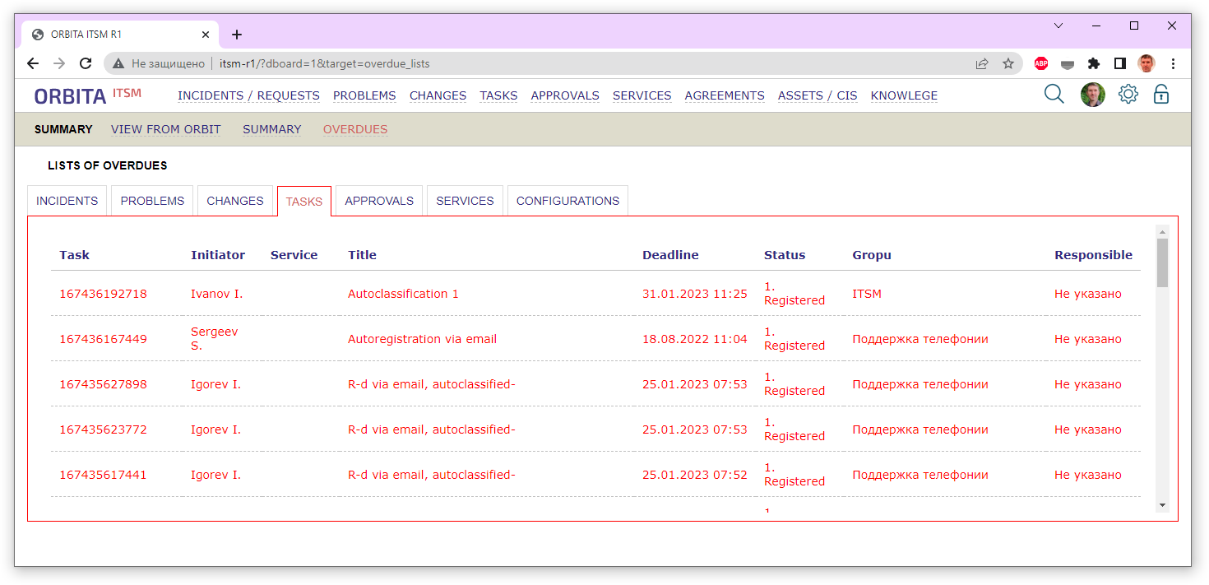Go to ASSETS / CIS menu
Image resolution: width=1209 pixels, height=585 pixels.
click(x=818, y=95)
